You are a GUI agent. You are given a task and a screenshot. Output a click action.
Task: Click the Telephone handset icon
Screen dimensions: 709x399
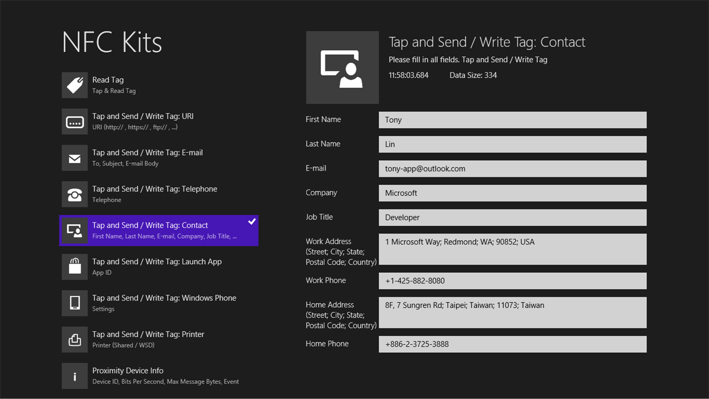74,194
